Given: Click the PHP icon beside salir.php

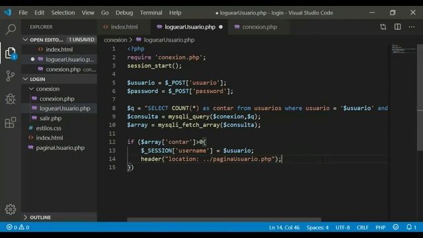Looking at the screenshot, I should (x=34, y=118).
